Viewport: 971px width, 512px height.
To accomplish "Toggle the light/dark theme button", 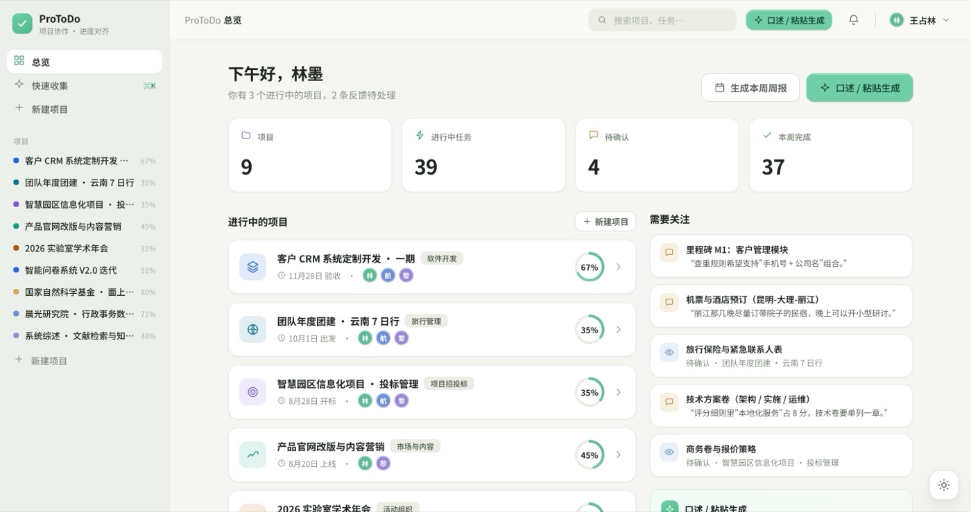I will (944, 485).
